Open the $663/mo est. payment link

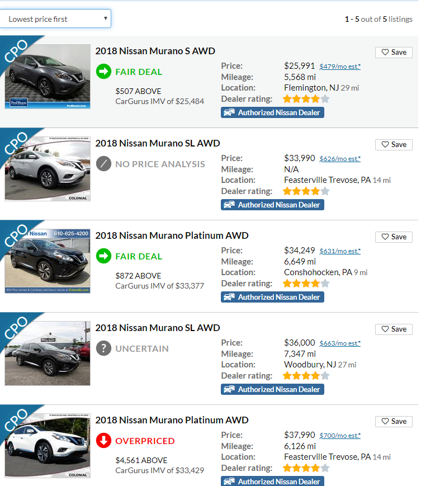(340, 343)
